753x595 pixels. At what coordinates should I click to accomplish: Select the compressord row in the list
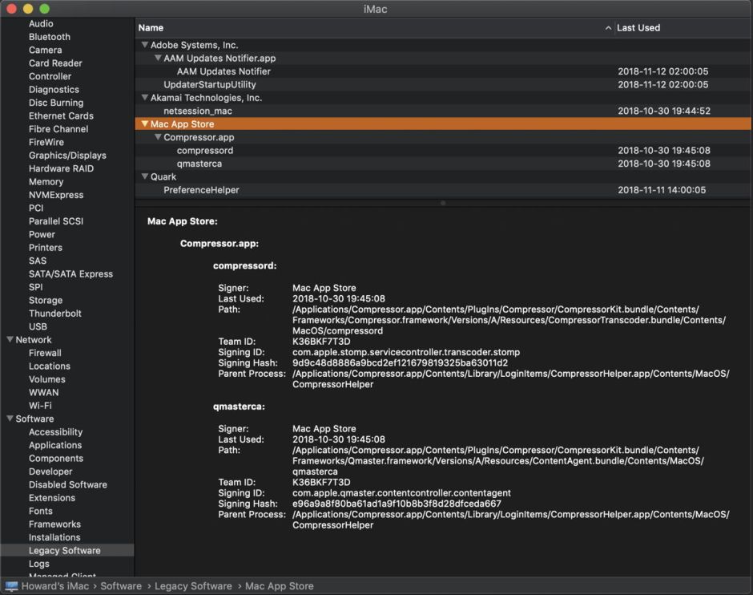(205, 151)
